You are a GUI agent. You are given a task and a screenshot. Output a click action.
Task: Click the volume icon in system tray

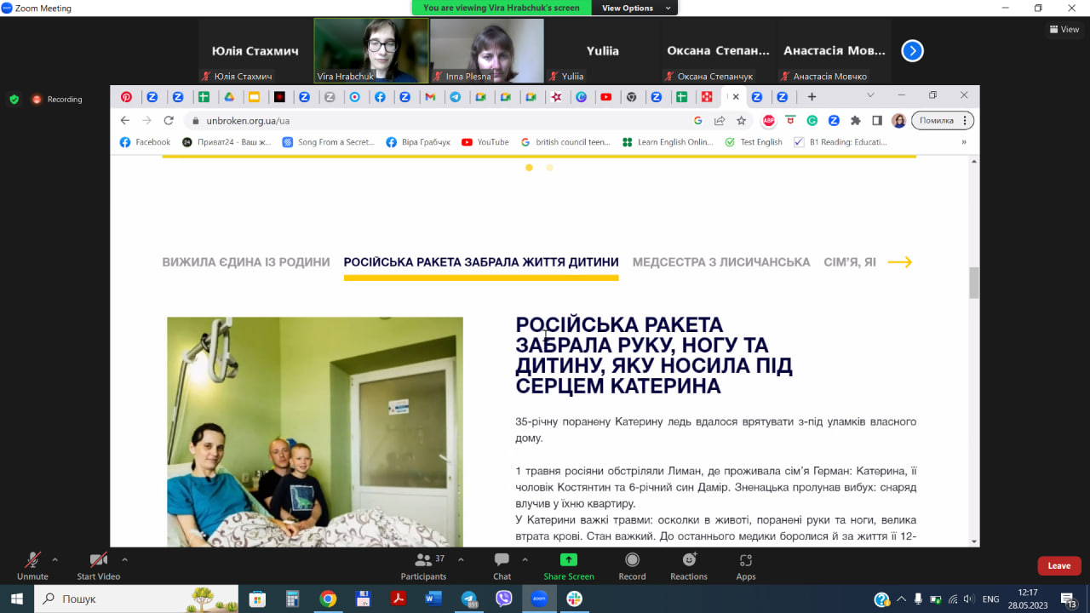click(970, 599)
